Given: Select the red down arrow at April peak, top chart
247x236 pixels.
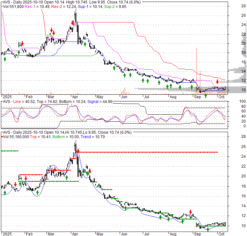Looking at the screenshot, I should click(x=73, y=23).
